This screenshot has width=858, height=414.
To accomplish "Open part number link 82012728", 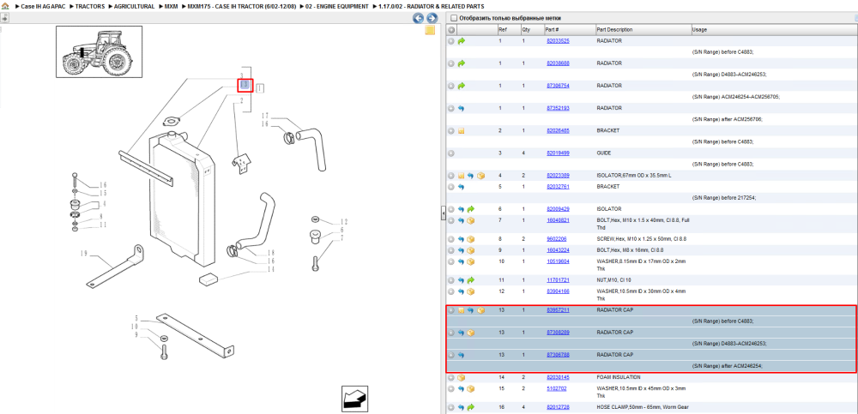I will coord(558,407).
